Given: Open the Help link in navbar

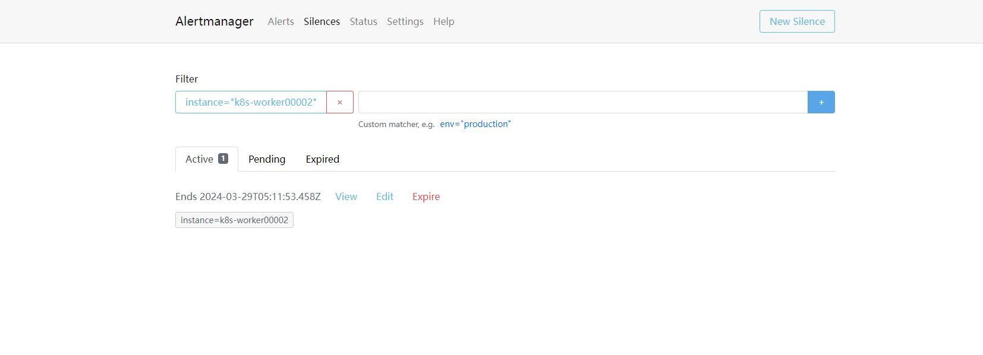Looking at the screenshot, I should [443, 21].
